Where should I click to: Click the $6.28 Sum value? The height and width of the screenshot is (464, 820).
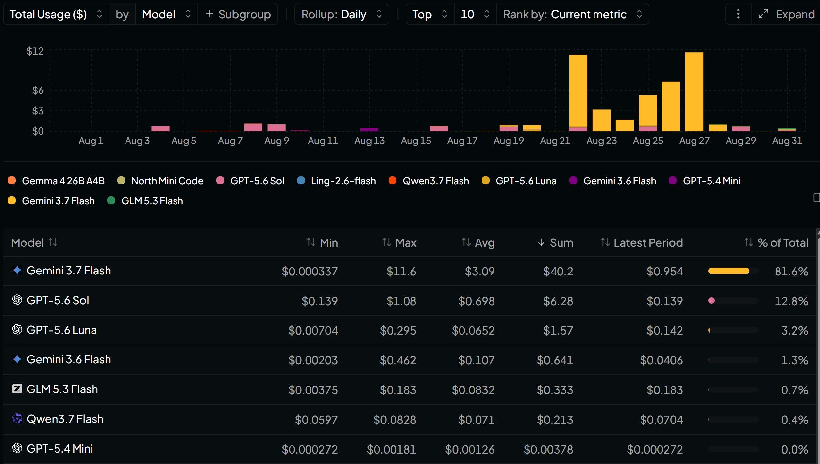[x=558, y=301]
